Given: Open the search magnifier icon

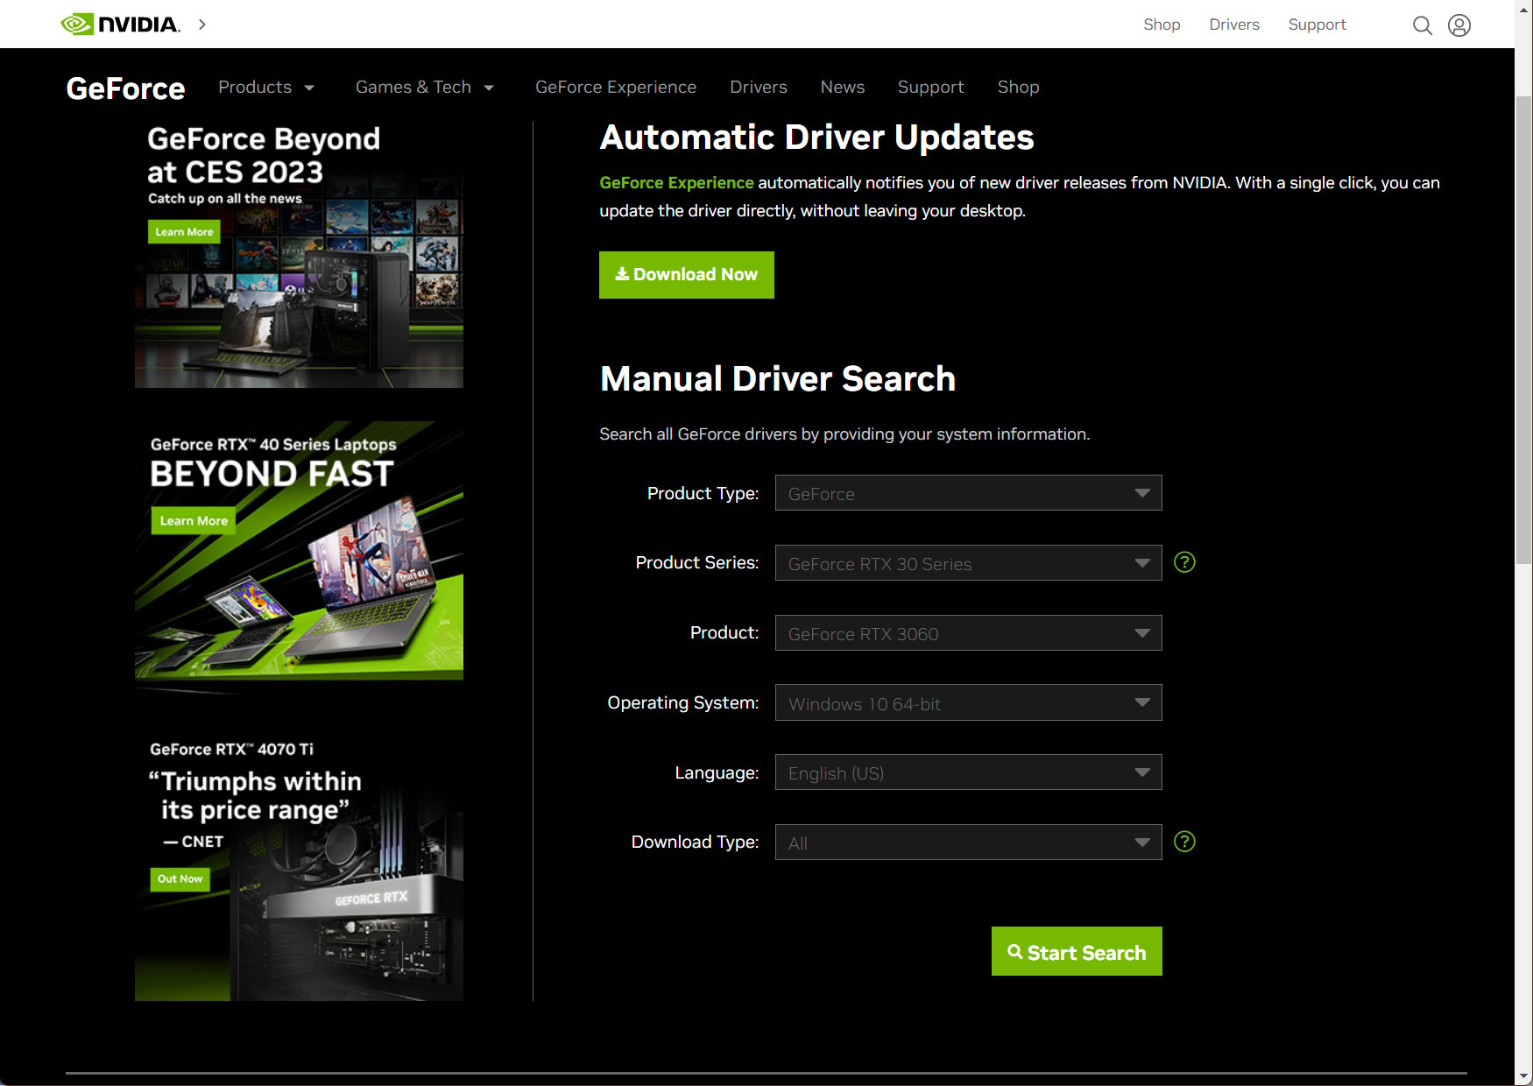Looking at the screenshot, I should [1422, 25].
